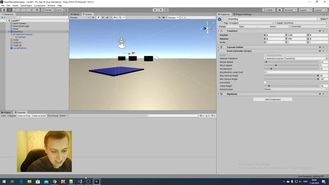Open the File menu
Viewport: 329px width, 185px height.
click(3, 6)
